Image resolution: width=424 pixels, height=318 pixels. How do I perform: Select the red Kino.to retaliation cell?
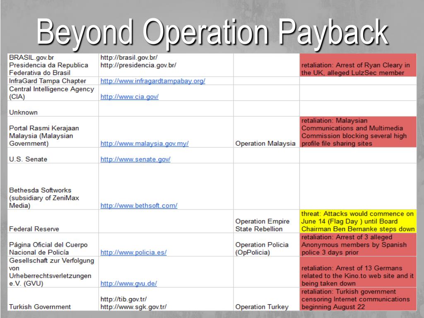click(358, 272)
